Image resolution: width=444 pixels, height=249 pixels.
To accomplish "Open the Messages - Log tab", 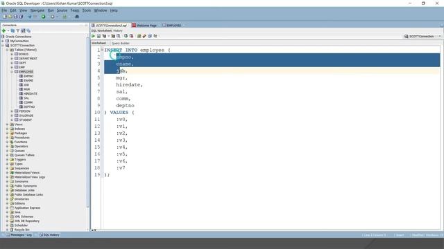I will tap(19, 235).
